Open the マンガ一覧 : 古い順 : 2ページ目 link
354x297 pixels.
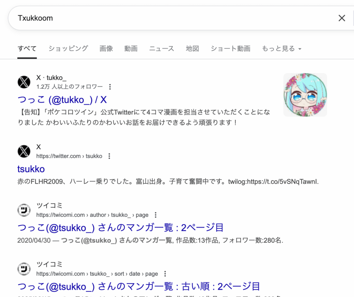tap(139, 287)
